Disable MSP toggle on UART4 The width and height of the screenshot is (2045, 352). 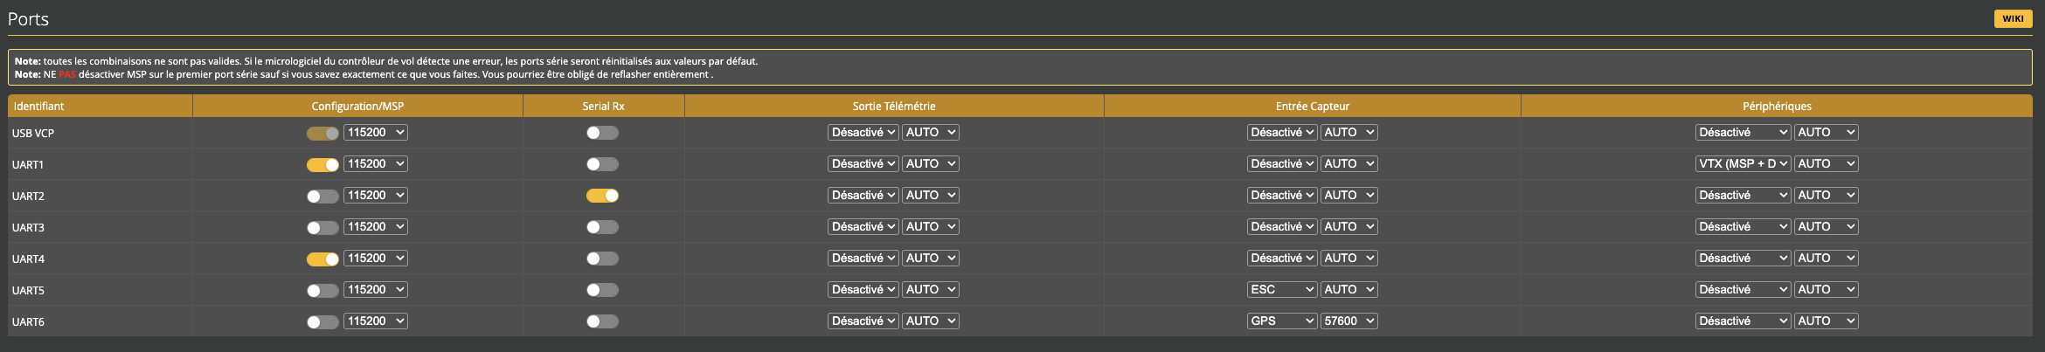point(322,259)
